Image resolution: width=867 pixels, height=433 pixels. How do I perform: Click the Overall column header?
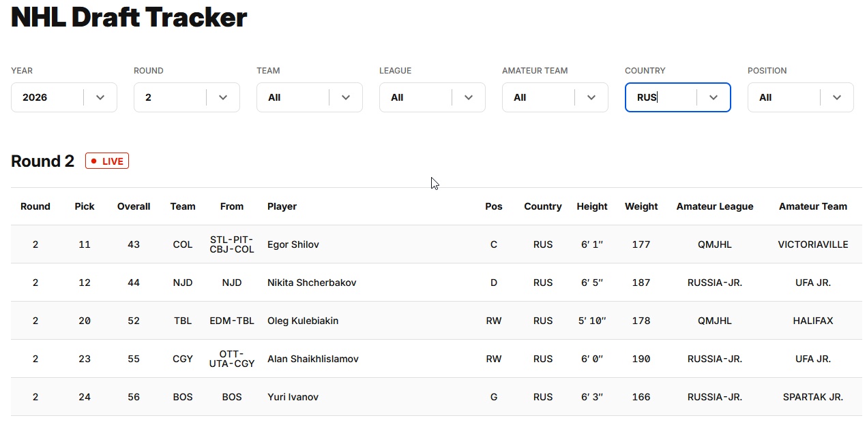[134, 206]
